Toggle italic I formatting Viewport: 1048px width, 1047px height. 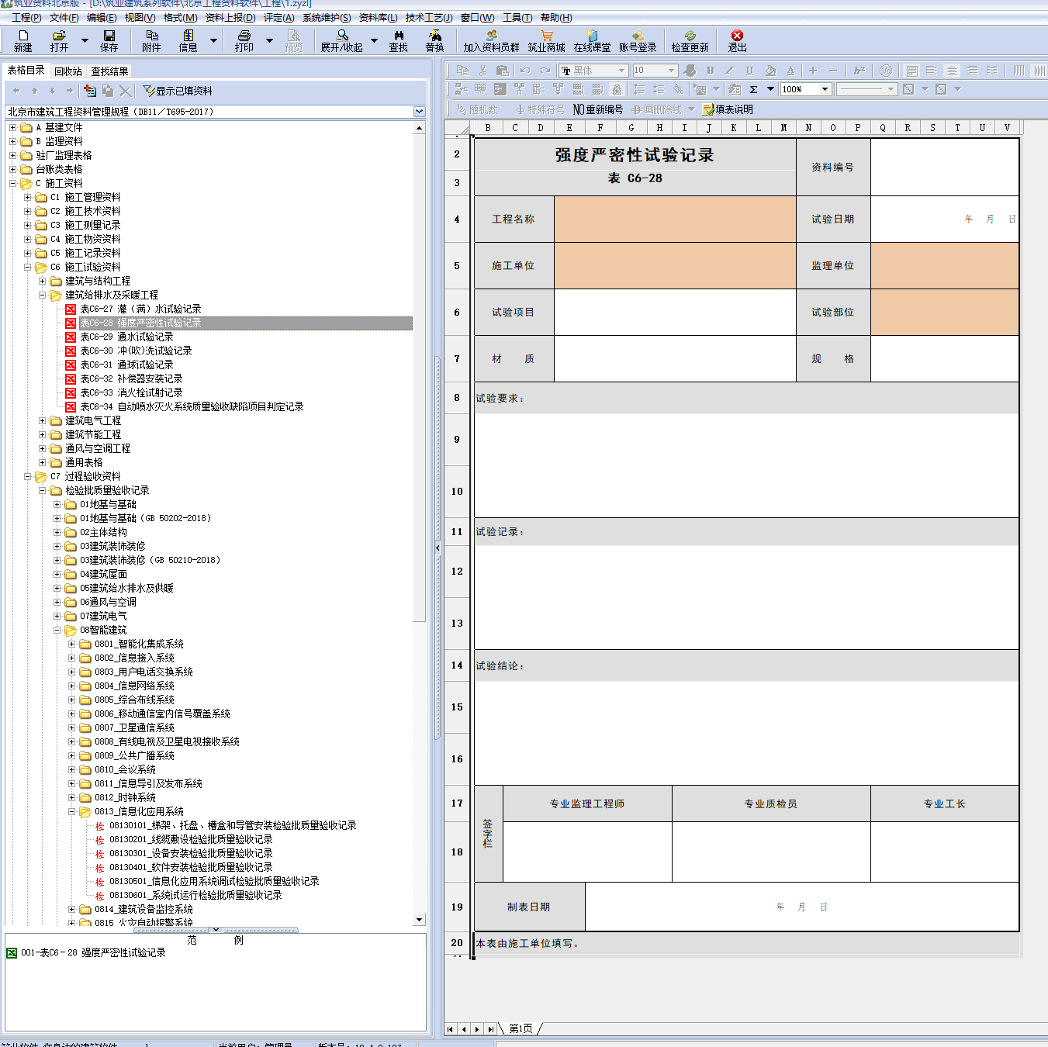pos(729,71)
